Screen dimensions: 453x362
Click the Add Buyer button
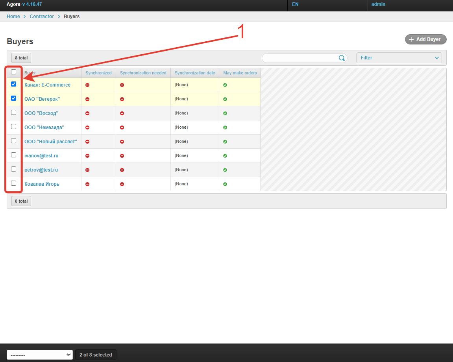click(x=425, y=39)
